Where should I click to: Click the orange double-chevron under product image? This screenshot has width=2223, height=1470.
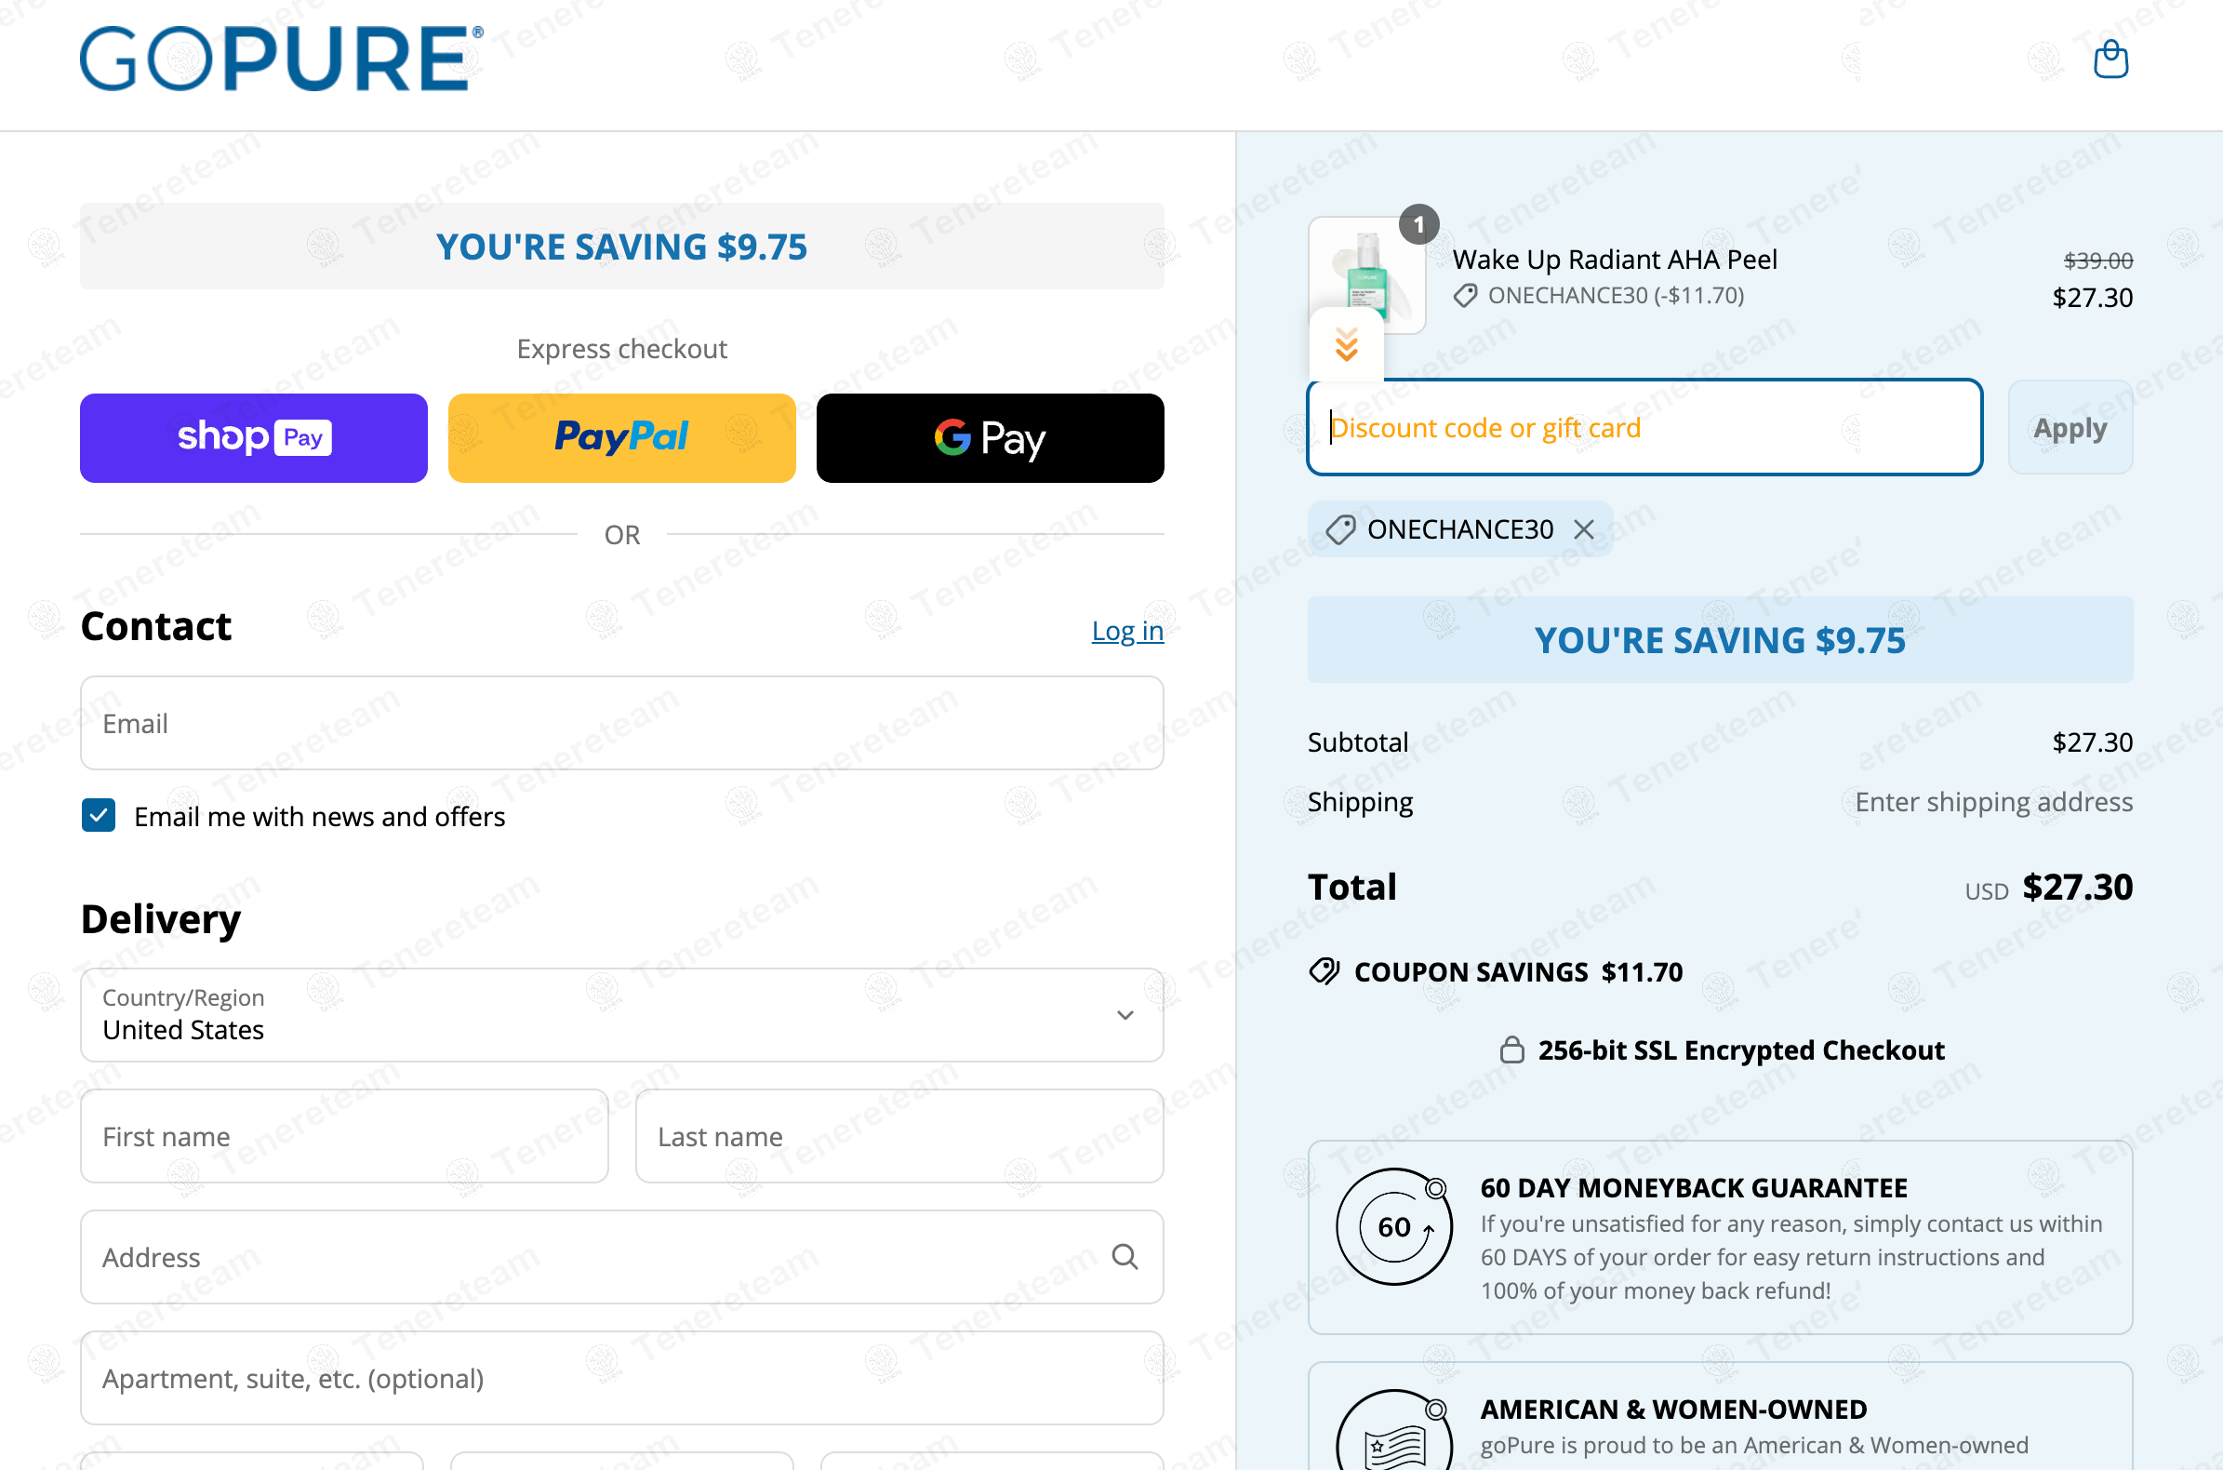point(1346,345)
